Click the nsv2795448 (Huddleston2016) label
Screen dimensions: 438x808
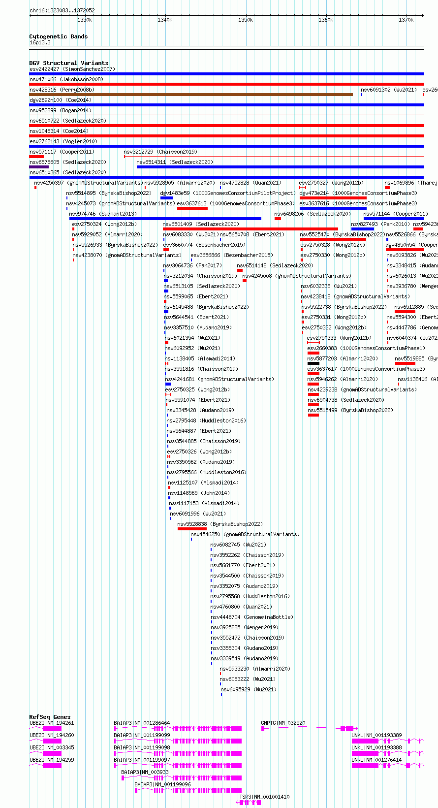207,420
